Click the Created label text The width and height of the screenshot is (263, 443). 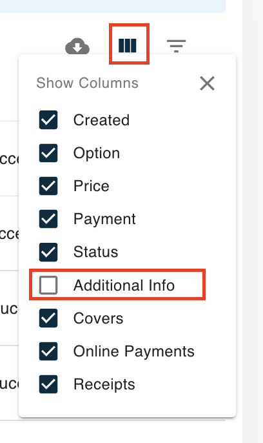click(101, 120)
